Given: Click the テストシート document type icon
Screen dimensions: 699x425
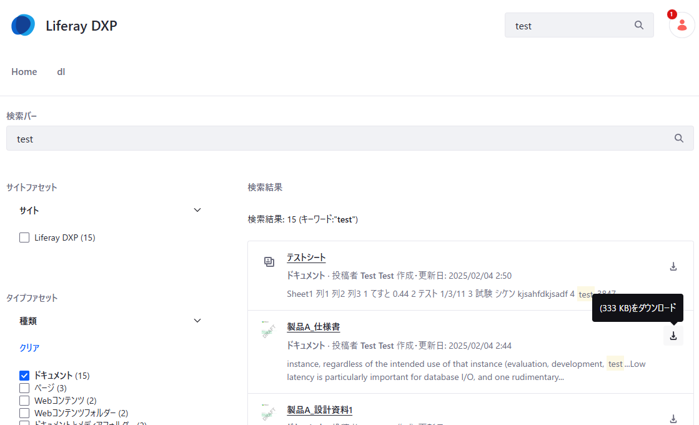Looking at the screenshot, I should [269, 261].
